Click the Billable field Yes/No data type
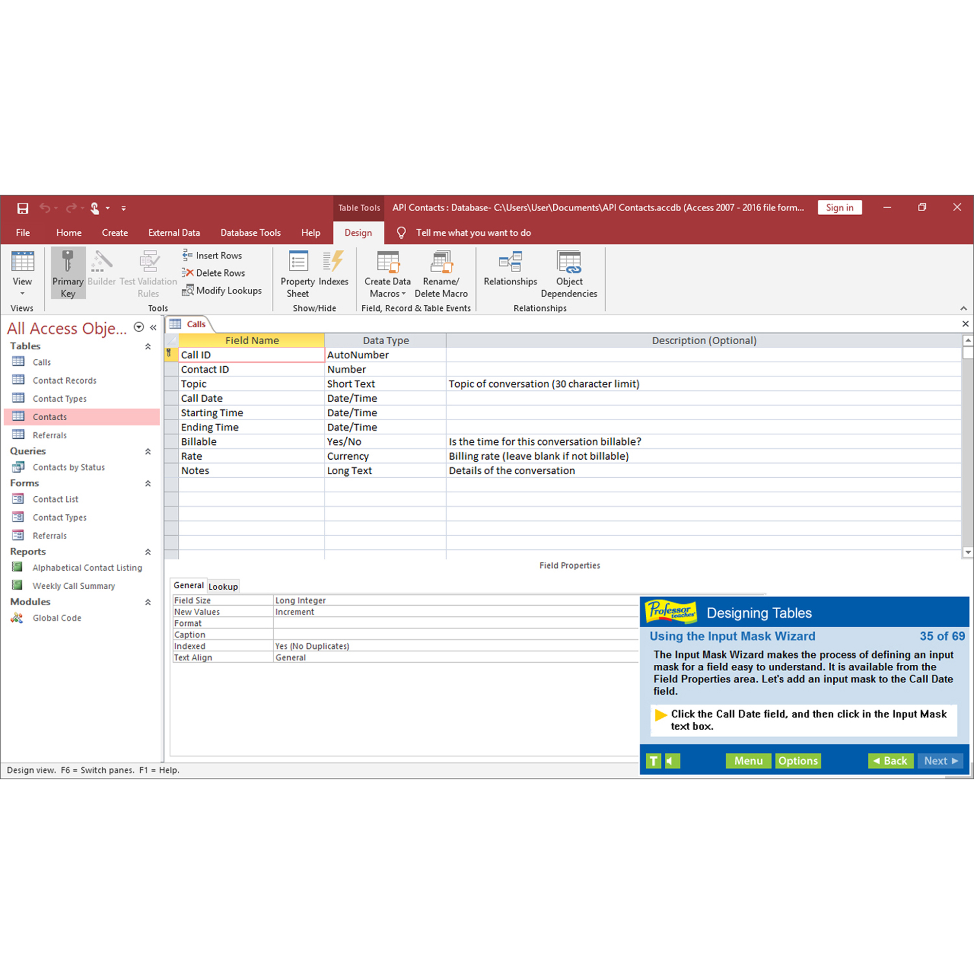The width and height of the screenshot is (974, 974). coord(385,442)
